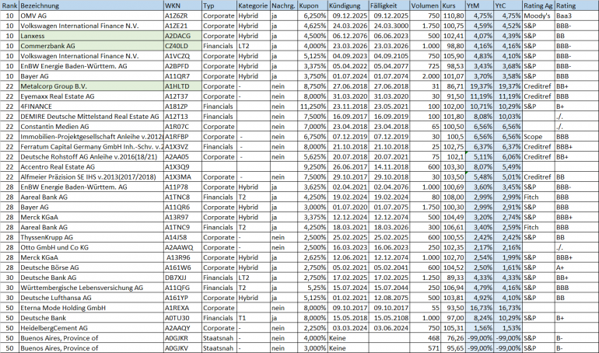This screenshot has width=599, height=353.
Task: Select WKN cell DB7XJJ
Action: [183, 278]
